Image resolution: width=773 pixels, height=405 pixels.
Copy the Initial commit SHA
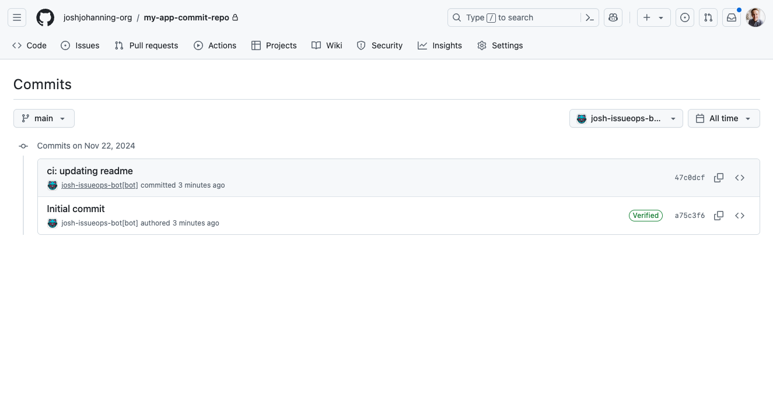pyautogui.click(x=719, y=216)
